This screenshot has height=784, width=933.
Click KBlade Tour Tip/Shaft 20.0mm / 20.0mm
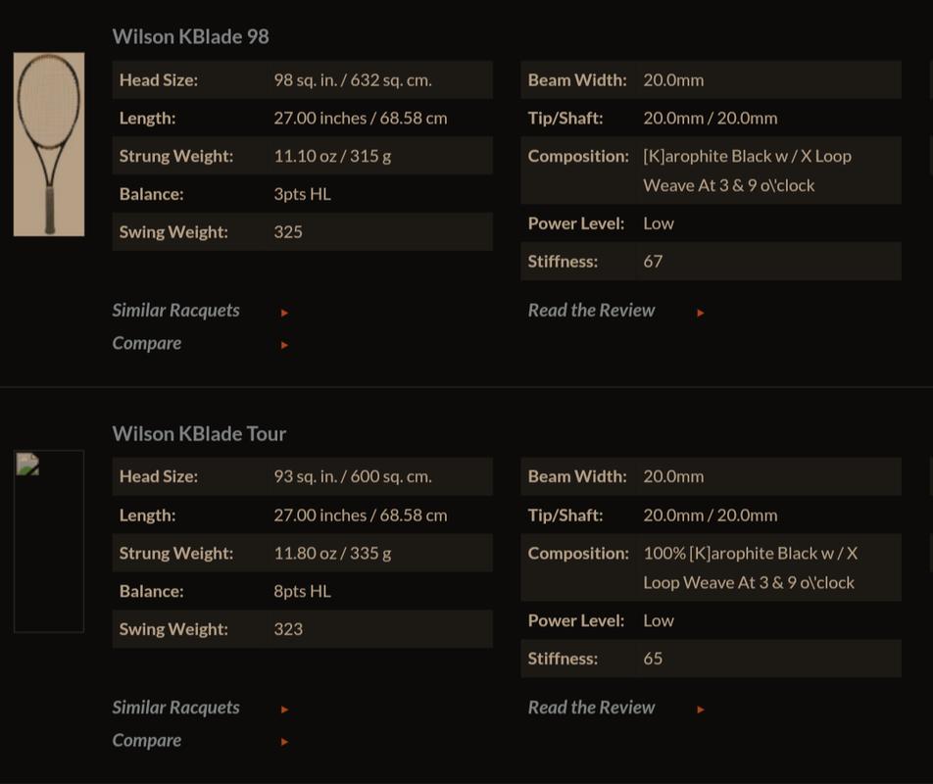(710, 515)
